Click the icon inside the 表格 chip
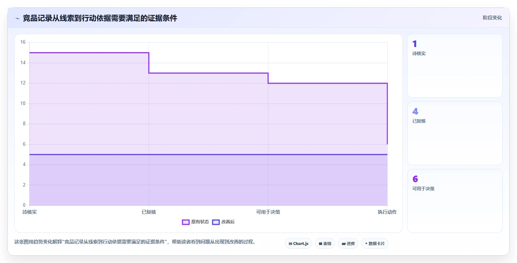The height and width of the screenshot is (263, 517). click(x=321, y=244)
